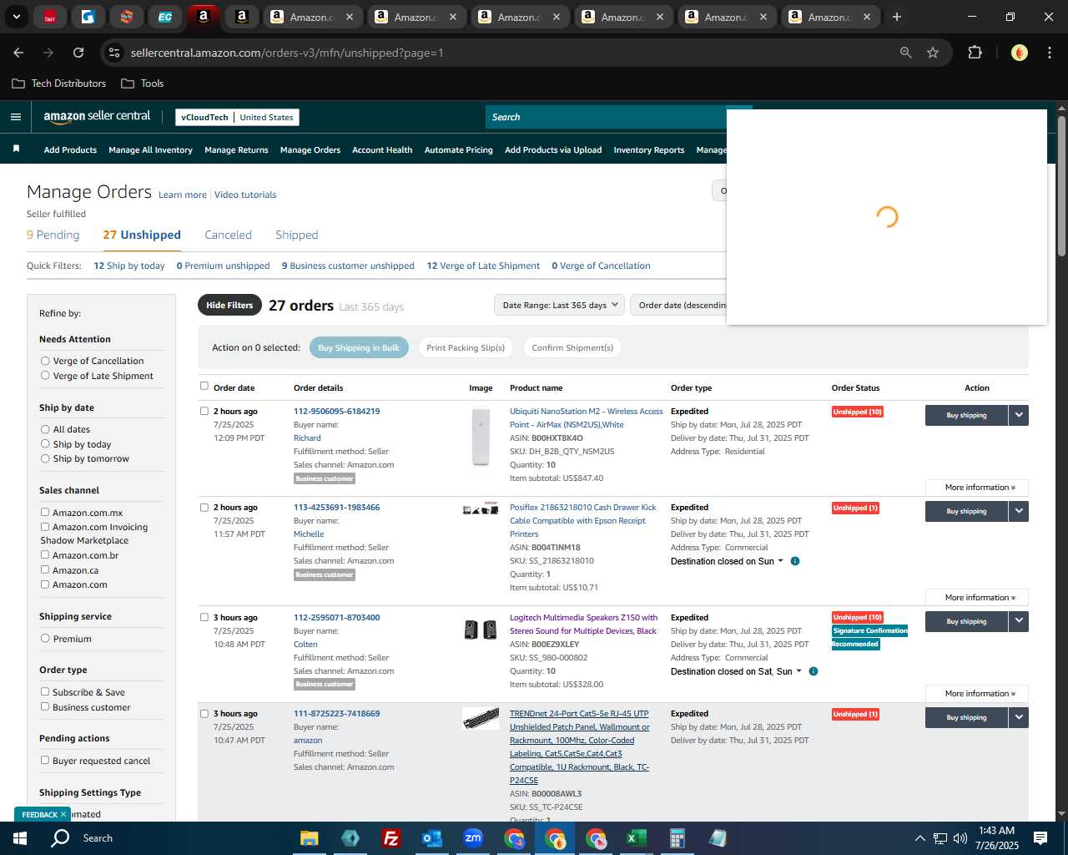Image resolution: width=1068 pixels, height=855 pixels.
Task: Open the Date Range Last 365 days dropdown
Action: [559, 305]
